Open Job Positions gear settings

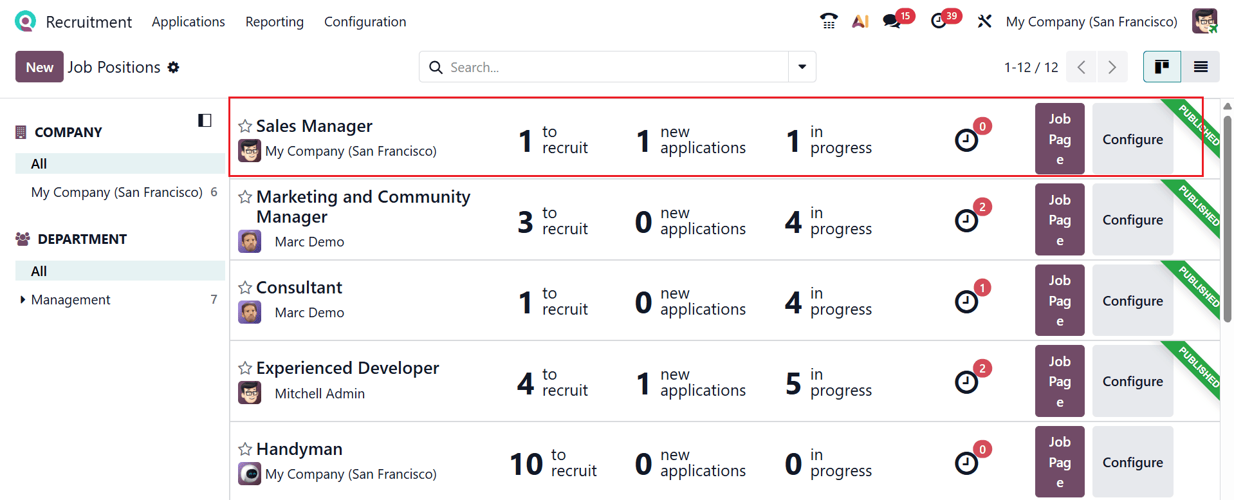[x=173, y=67]
